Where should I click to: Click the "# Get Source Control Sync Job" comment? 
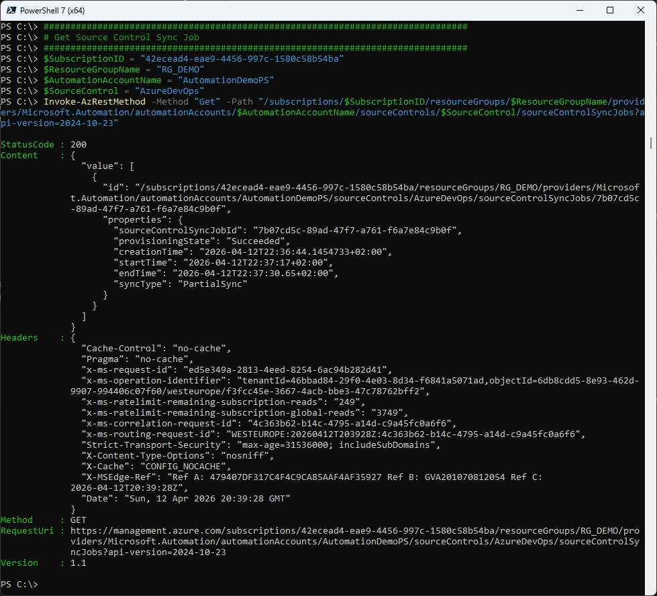[x=121, y=37]
